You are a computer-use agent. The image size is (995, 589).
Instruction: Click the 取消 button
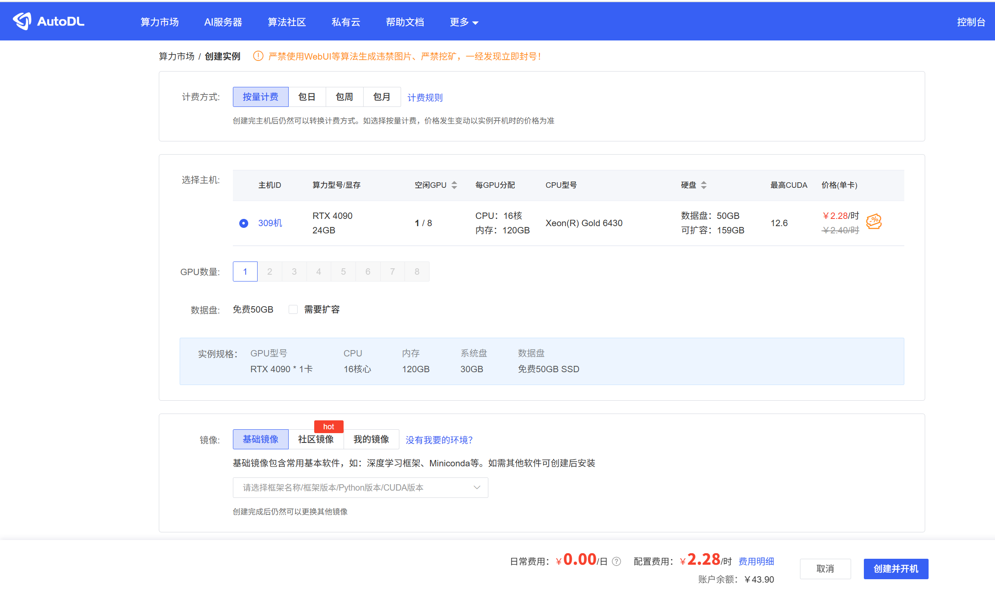click(825, 569)
